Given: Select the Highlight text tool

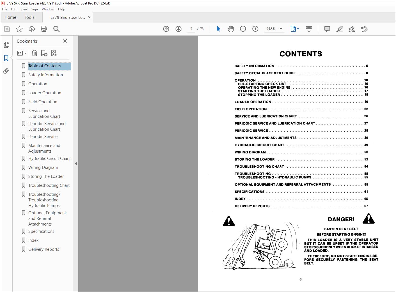Looking at the screenshot, I should 340,29.
